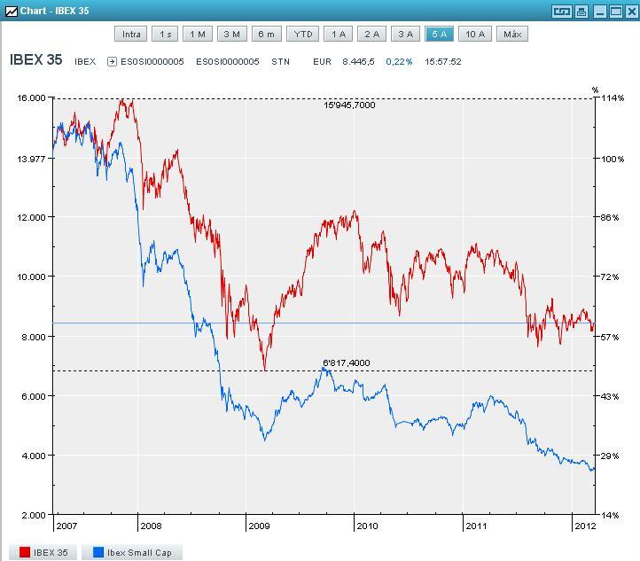Screen dimensions: 640x561
Task: Maximize the Chart - IBEX 35 window
Action: click(x=615, y=12)
